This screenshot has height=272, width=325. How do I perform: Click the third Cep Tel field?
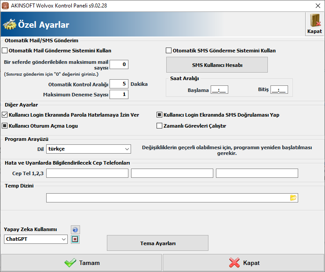[257, 173]
